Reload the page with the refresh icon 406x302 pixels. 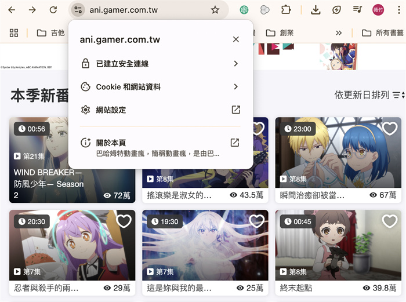(x=53, y=10)
